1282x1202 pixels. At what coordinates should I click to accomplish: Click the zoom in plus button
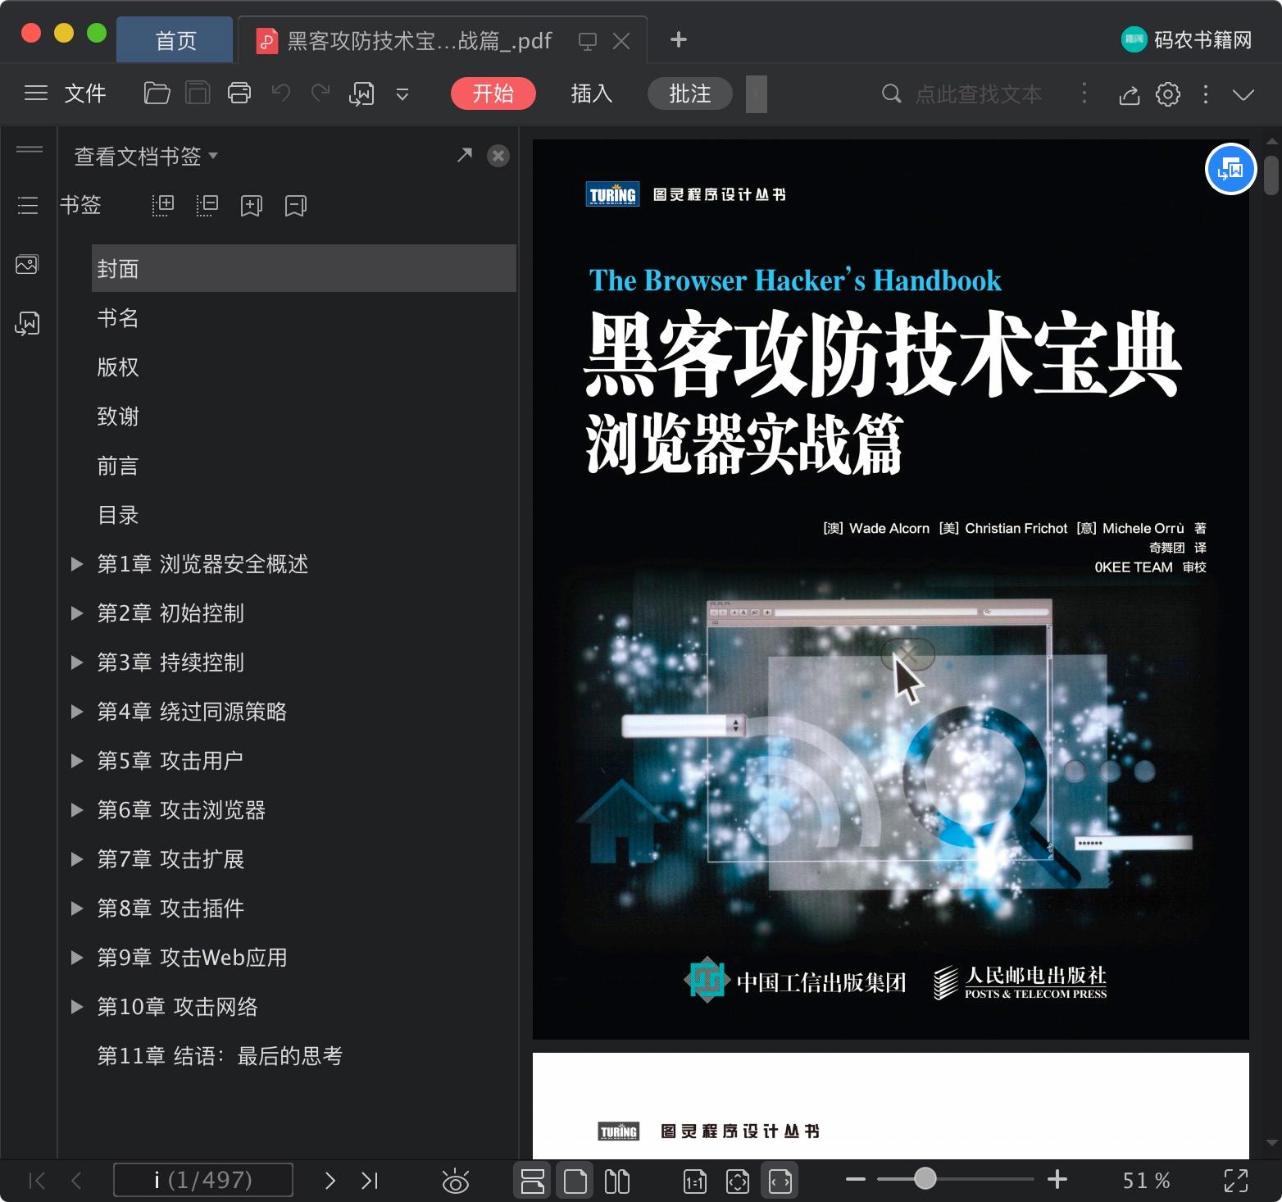coord(1057,1180)
